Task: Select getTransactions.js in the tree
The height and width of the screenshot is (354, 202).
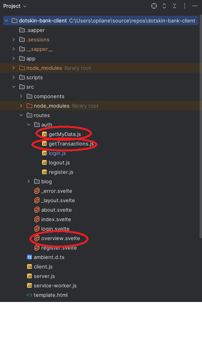Action: coord(71,144)
